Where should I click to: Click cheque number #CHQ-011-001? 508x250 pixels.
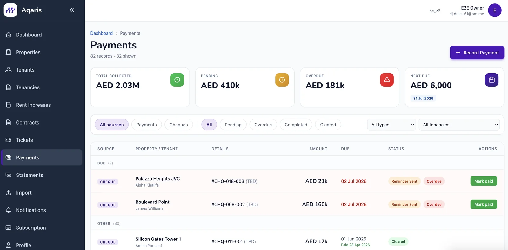point(227,241)
